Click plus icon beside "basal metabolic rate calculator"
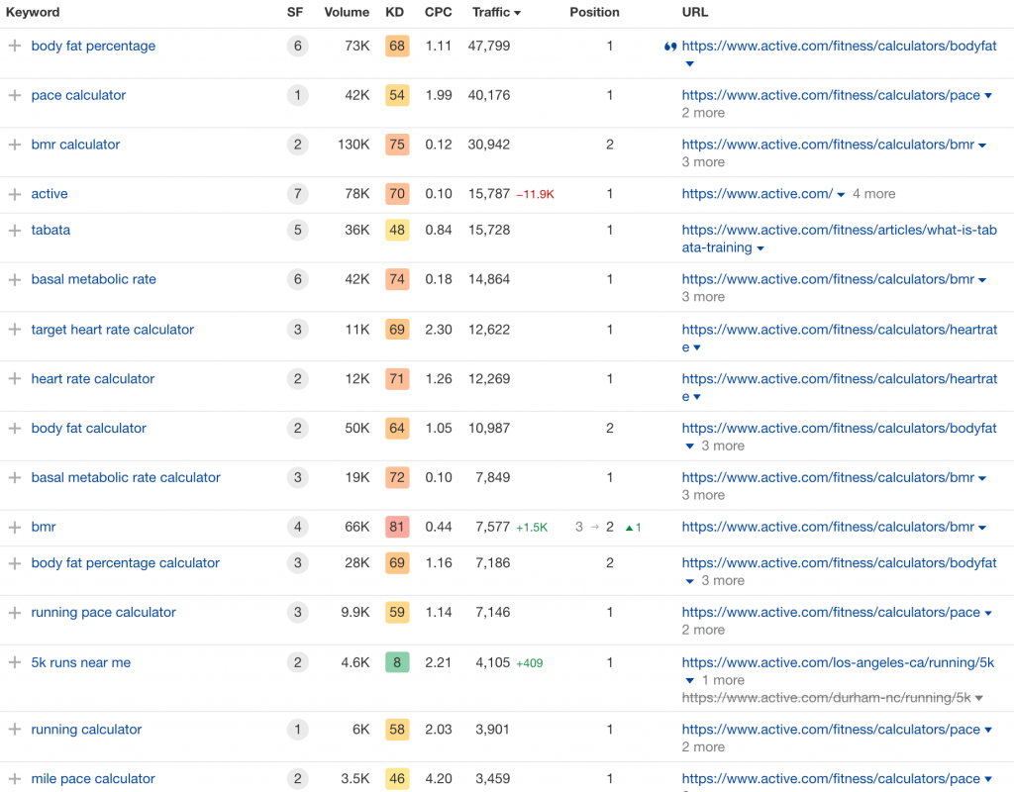The height and width of the screenshot is (792, 1014). 14,477
